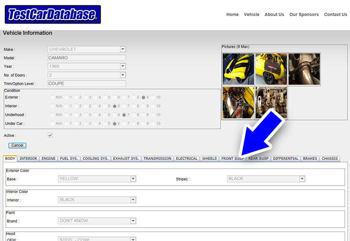Screen dimensions: 350x241
Task: Select Under Car condition N/A option
Action: (x=52, y=123)
